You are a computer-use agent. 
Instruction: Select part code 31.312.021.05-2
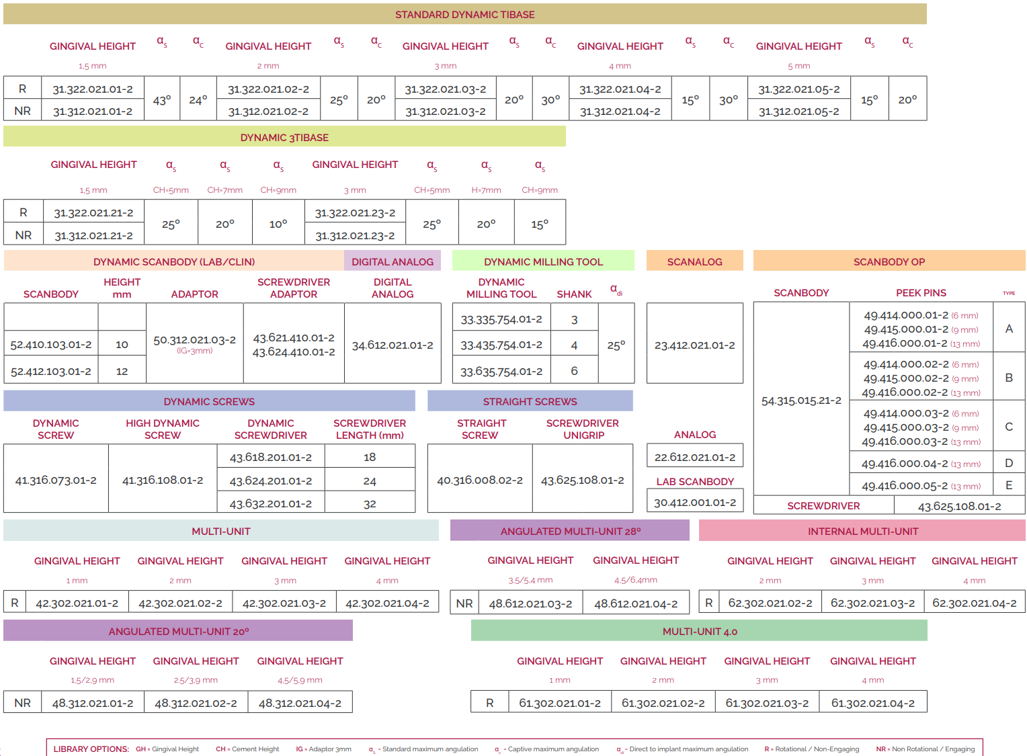tap(798, 111)
